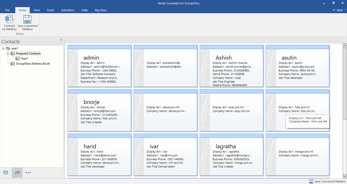Select the Home ribbon tab
Image resolution: width=347 pixels, height=184 pixels.
click(23, 10)
